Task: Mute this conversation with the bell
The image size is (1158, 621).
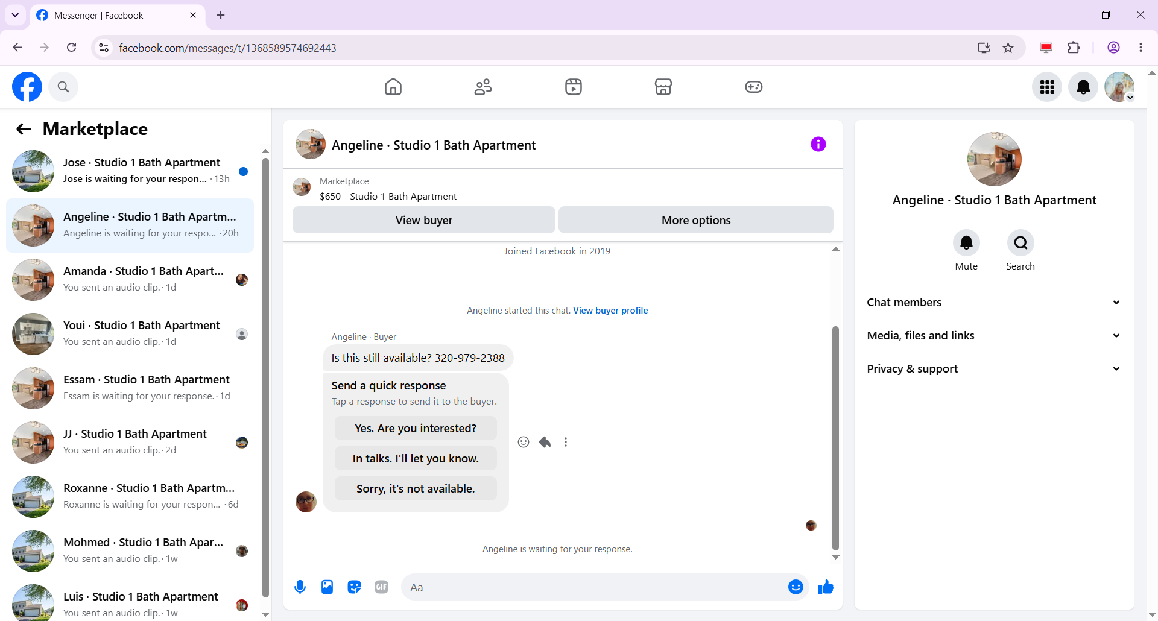Action: (966, 243)
